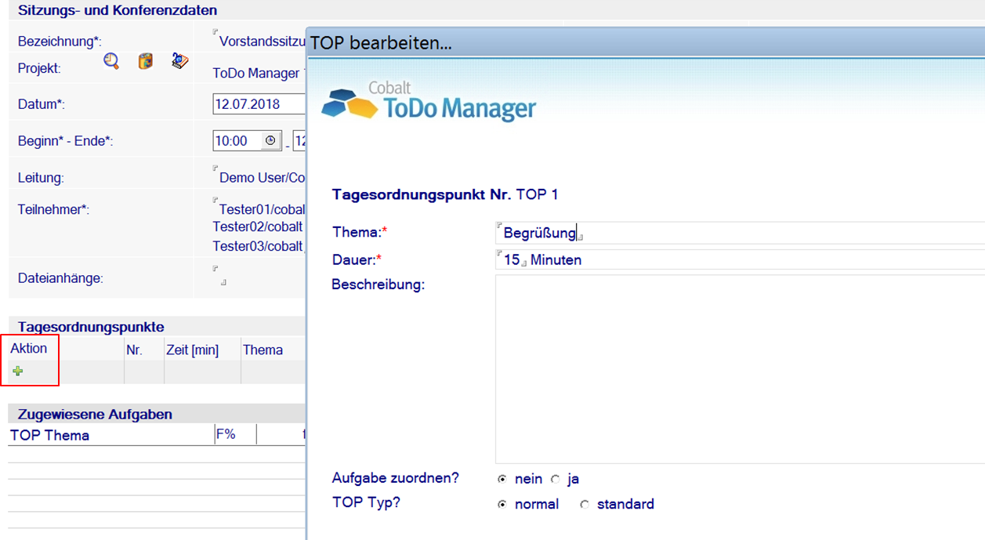Click the 'TOP Thema' column header
Viewport: 985px width, 540px height.
click(50, 436)
